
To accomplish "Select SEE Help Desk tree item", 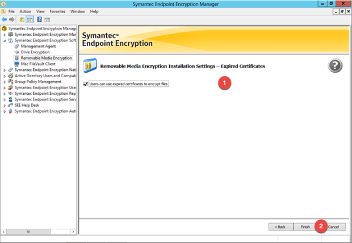I will tap(27, 105).
